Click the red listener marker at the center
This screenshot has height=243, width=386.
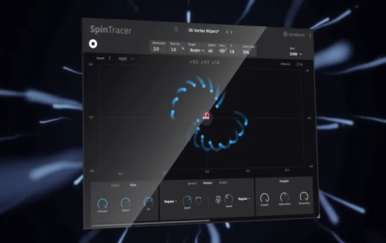pos(206,116)
